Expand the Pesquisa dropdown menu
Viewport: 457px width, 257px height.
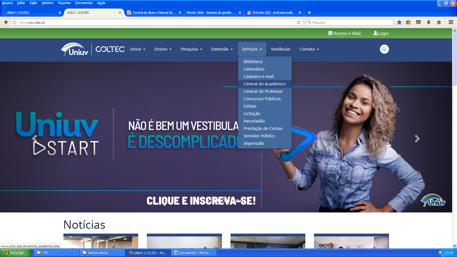click(191, 49)
